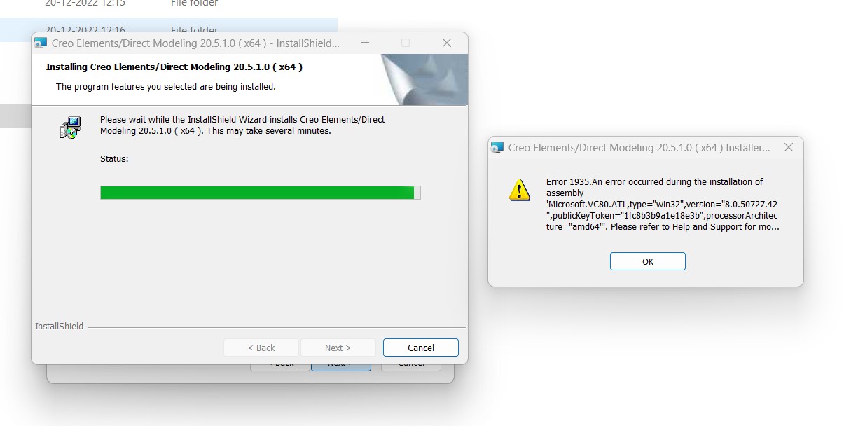
Task: Click OK in the Error 1935 dialog
Action: pyautogui.click(x=647, y=261)
